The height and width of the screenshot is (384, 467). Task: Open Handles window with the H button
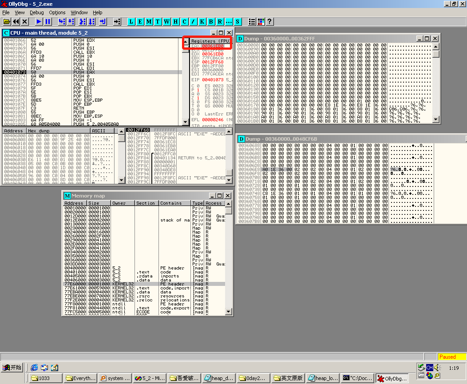tap(175, 21)
